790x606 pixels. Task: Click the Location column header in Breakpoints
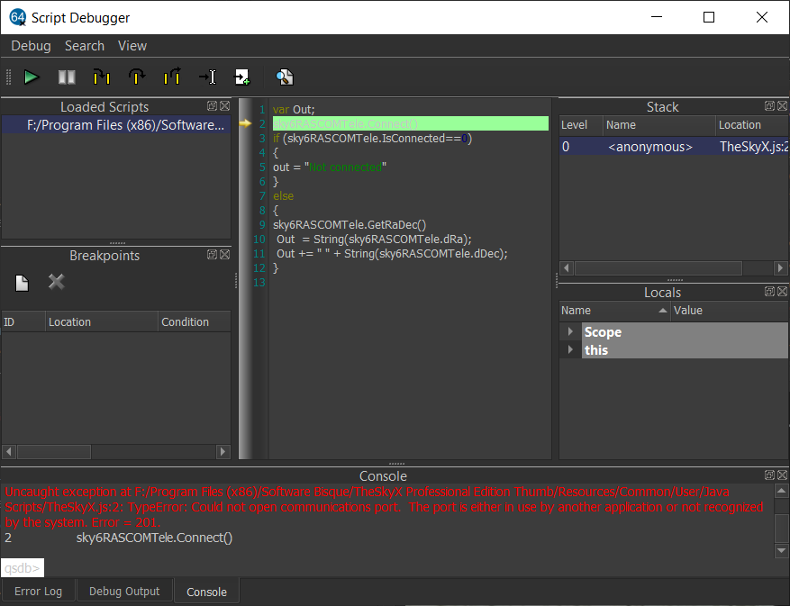point(101,321)
